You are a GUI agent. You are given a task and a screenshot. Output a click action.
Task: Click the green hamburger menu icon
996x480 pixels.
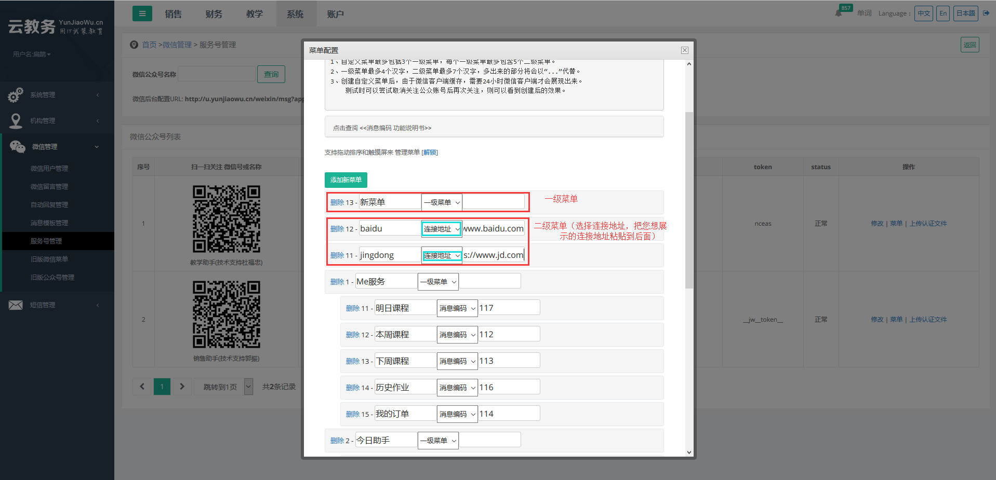[142, 14]
